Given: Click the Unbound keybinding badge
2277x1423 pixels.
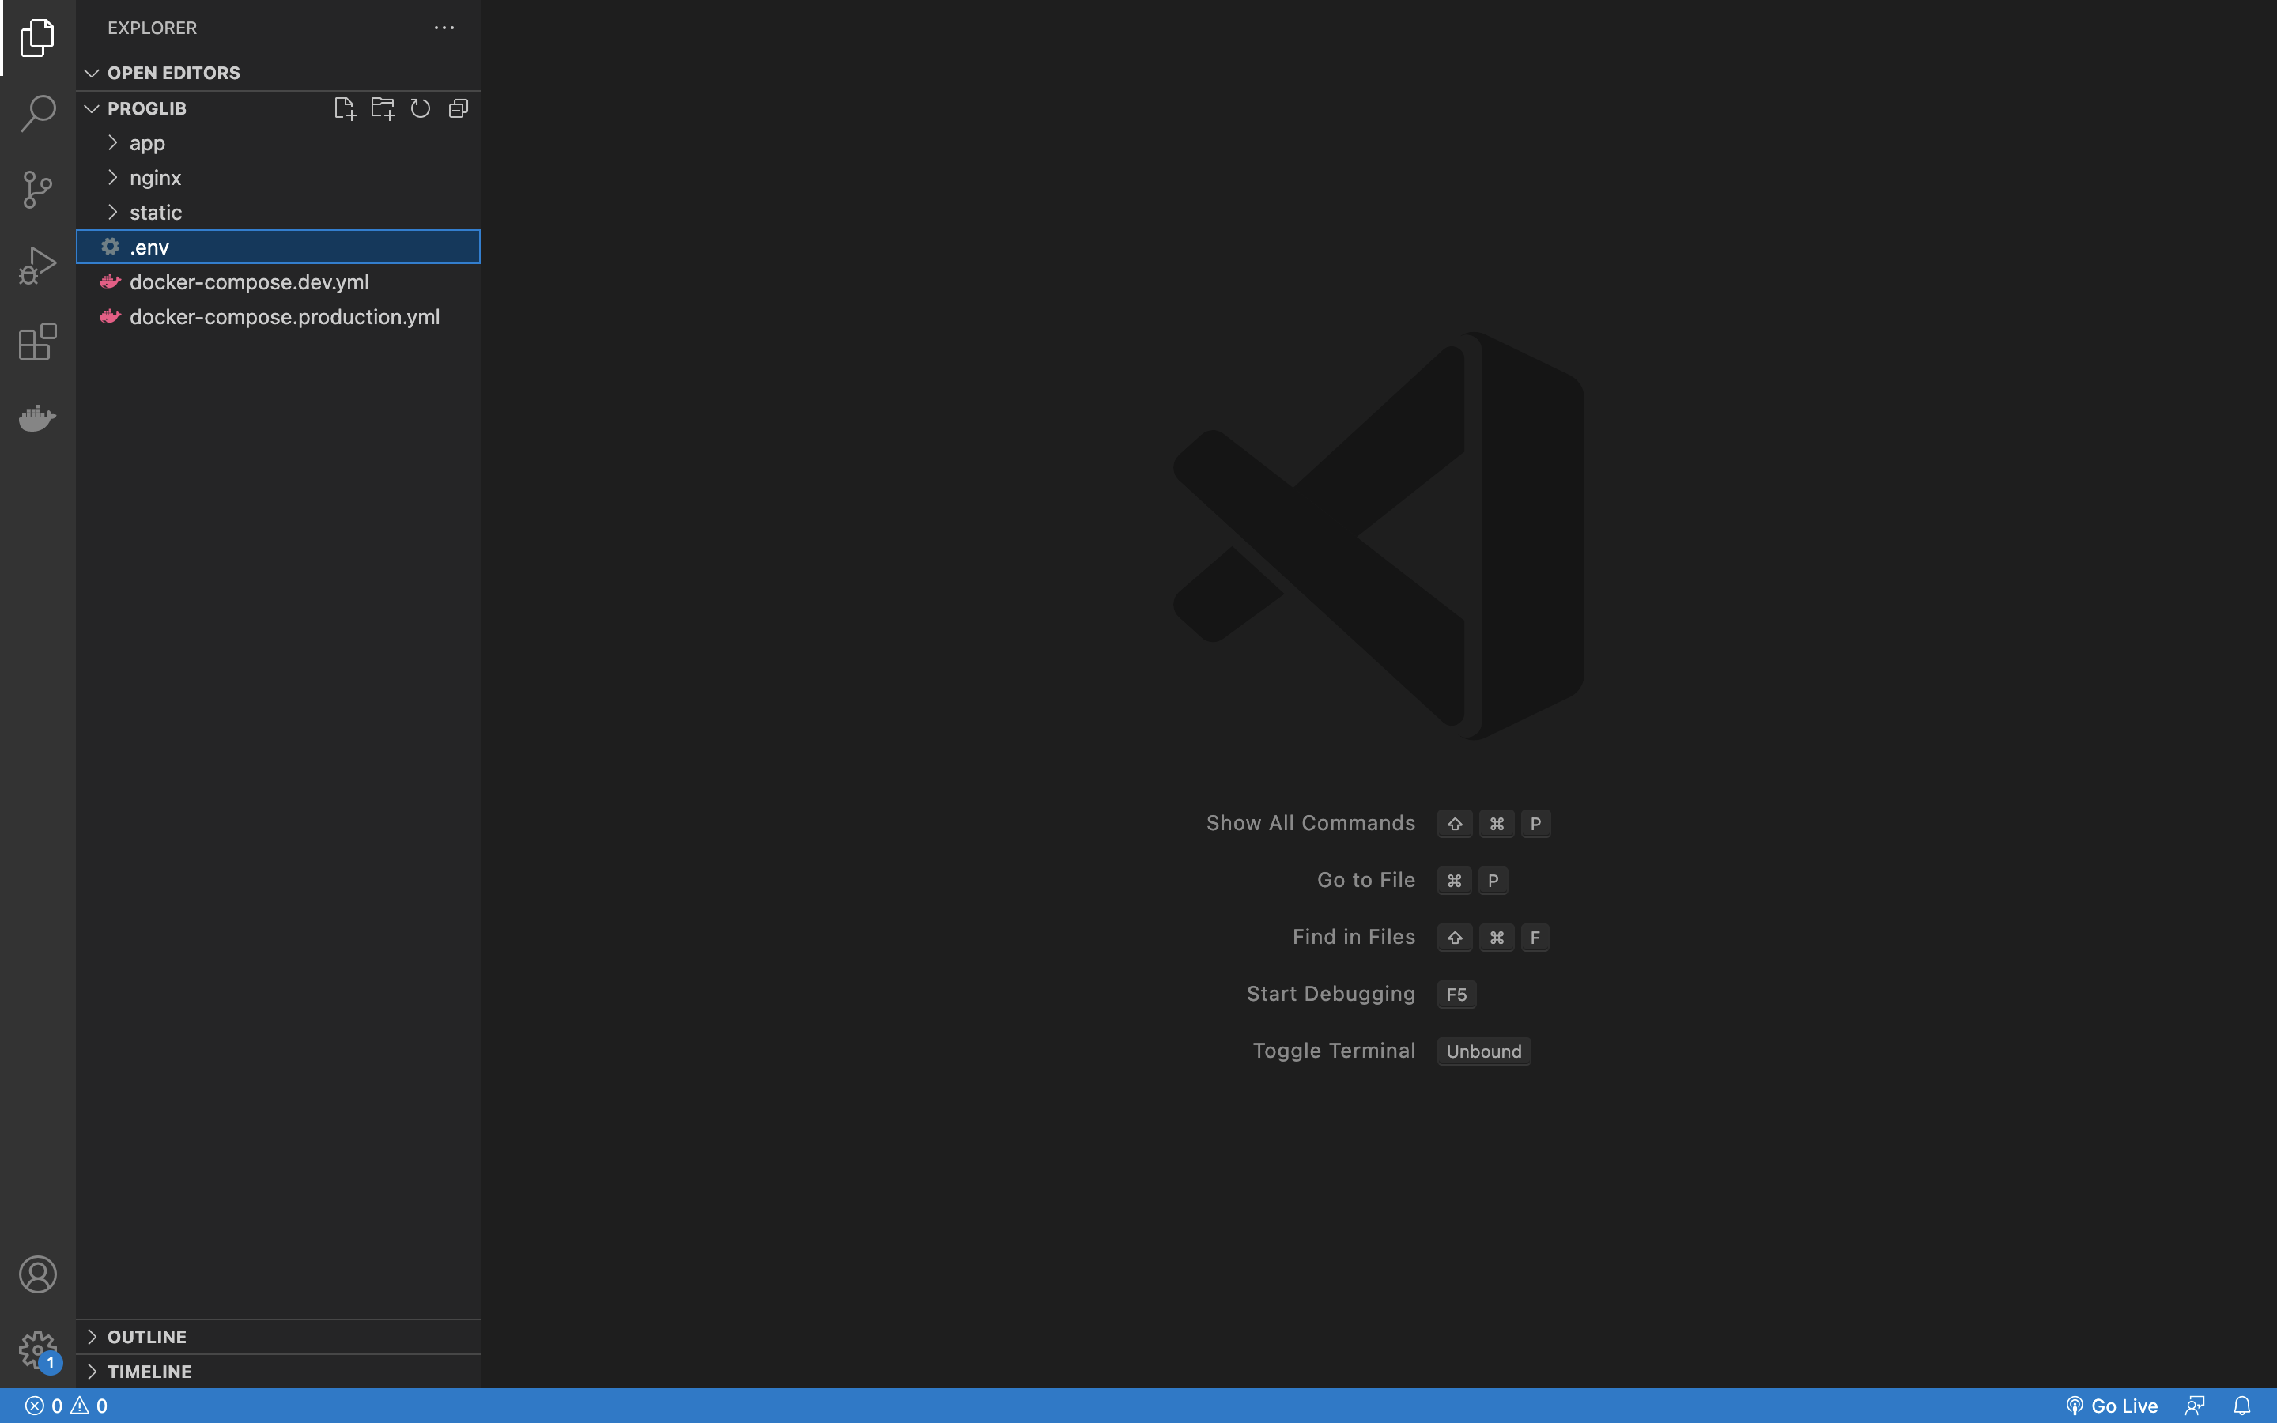Looking at the screenshot, I should (x=1484, y=1051).
